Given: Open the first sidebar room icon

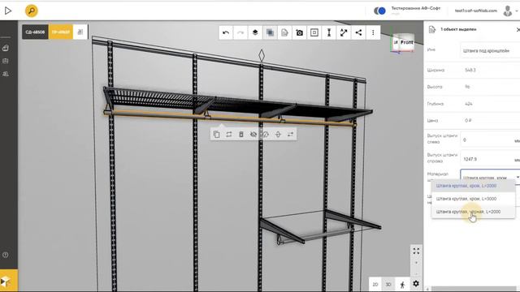Looking at the screenshot, I should [6, 48].
